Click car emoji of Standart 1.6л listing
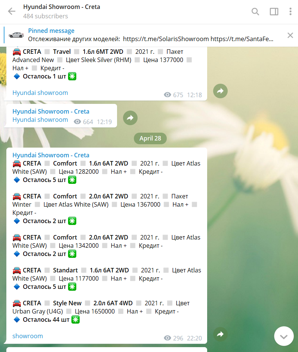The image size is (298, 352). (x=17, y=270)
